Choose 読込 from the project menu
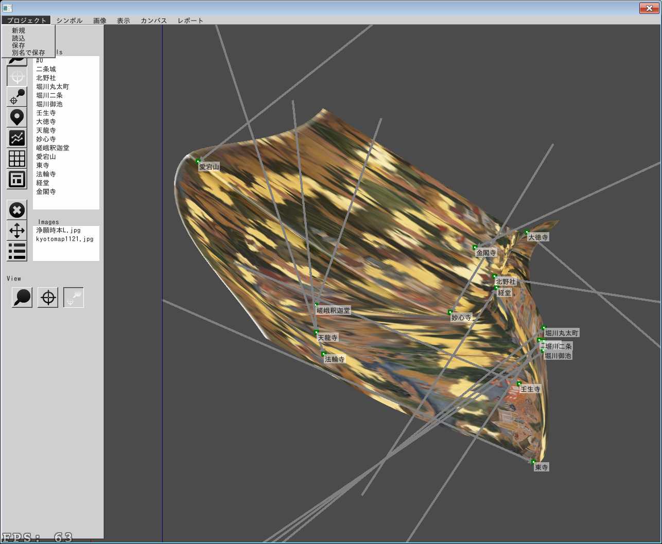The image size is (662, 544). pos(19,38)
